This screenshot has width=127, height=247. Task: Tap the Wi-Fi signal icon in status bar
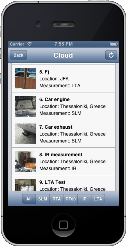[x=29, y=44]
